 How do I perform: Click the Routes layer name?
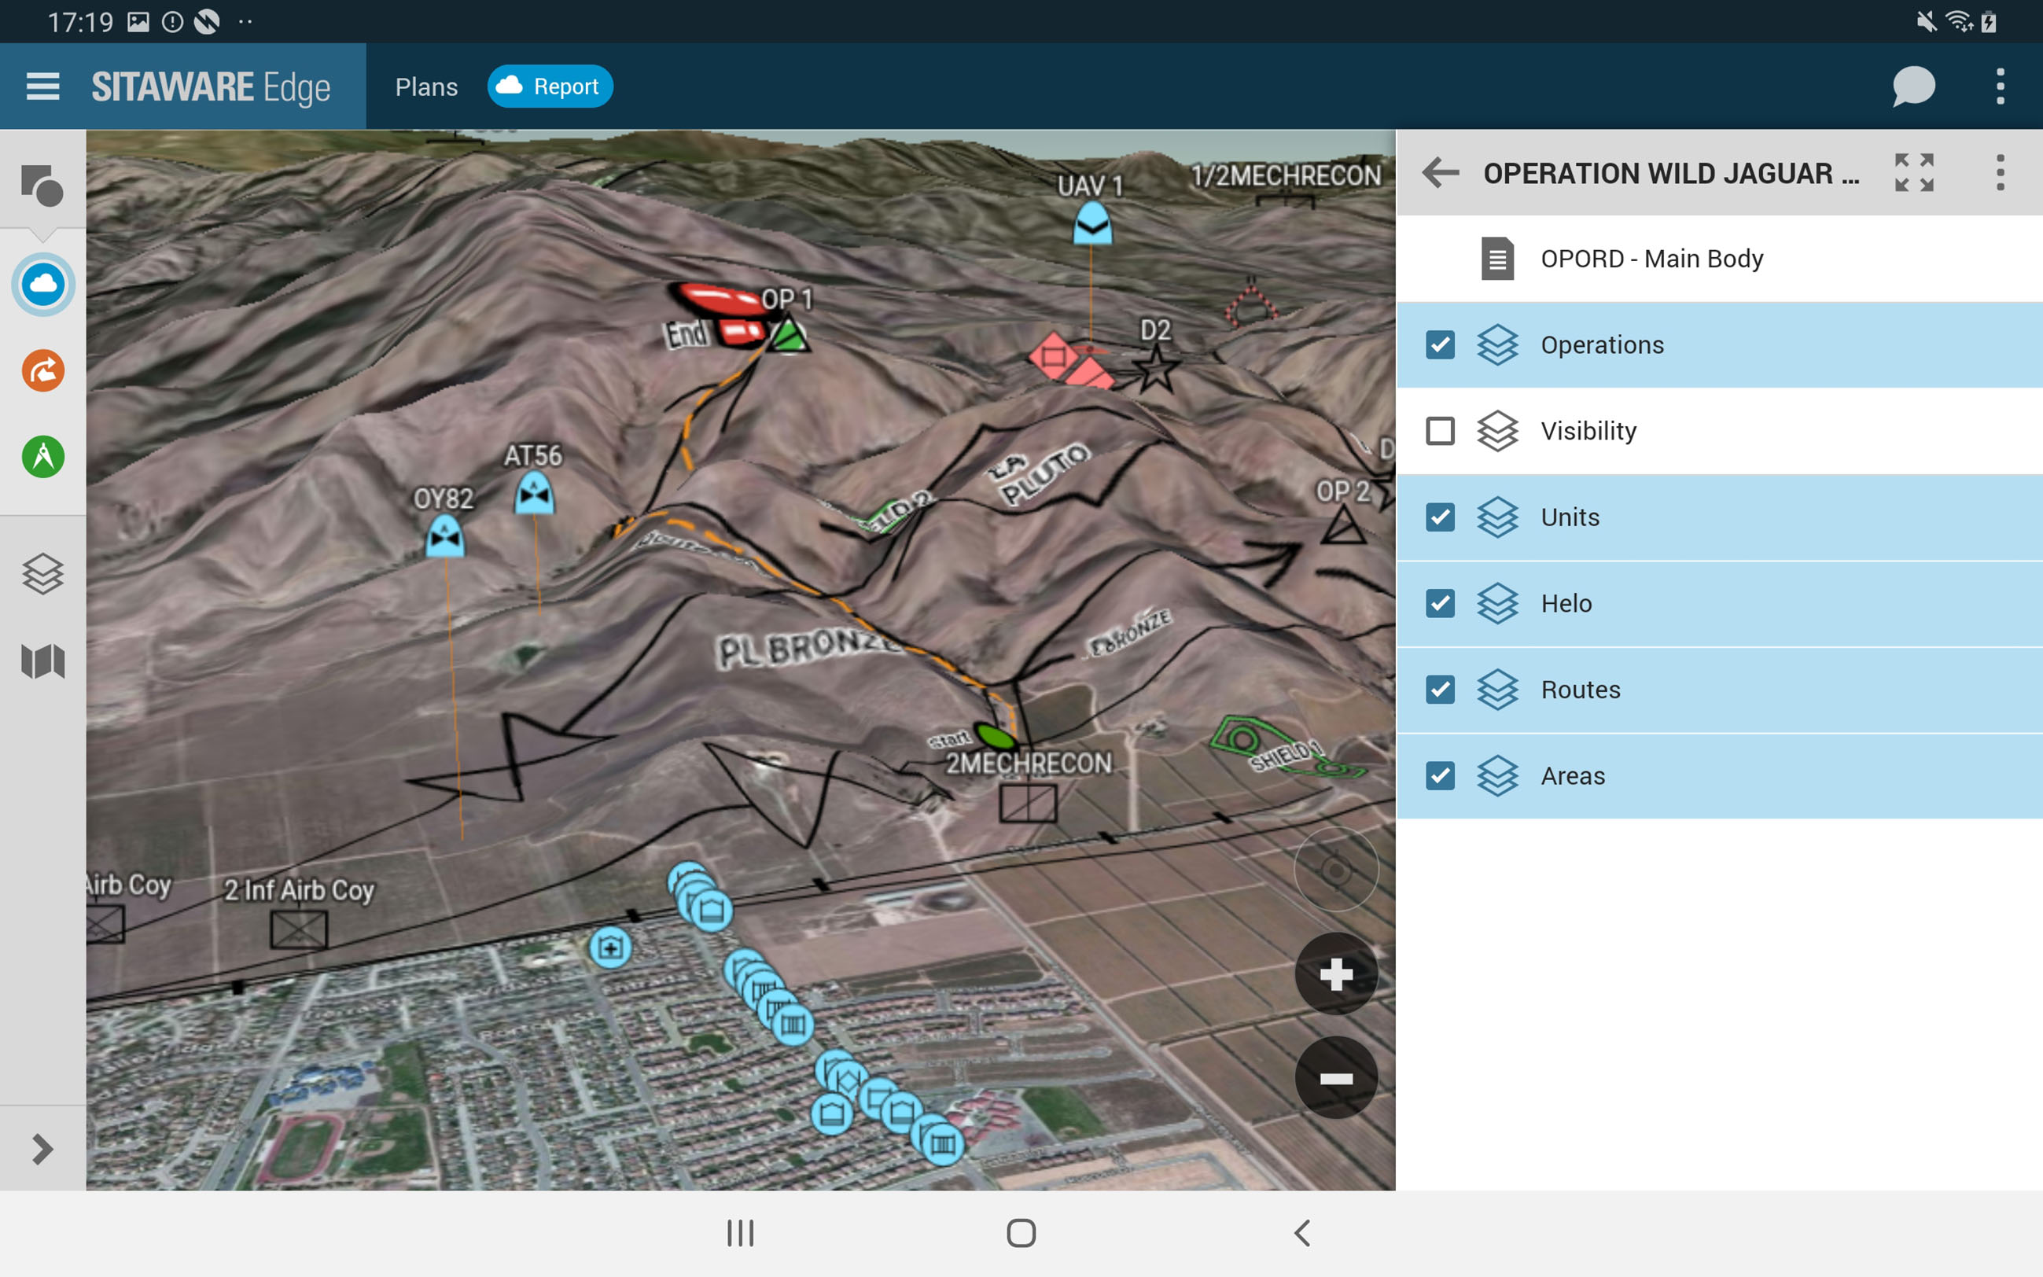tap(1580, 689)
